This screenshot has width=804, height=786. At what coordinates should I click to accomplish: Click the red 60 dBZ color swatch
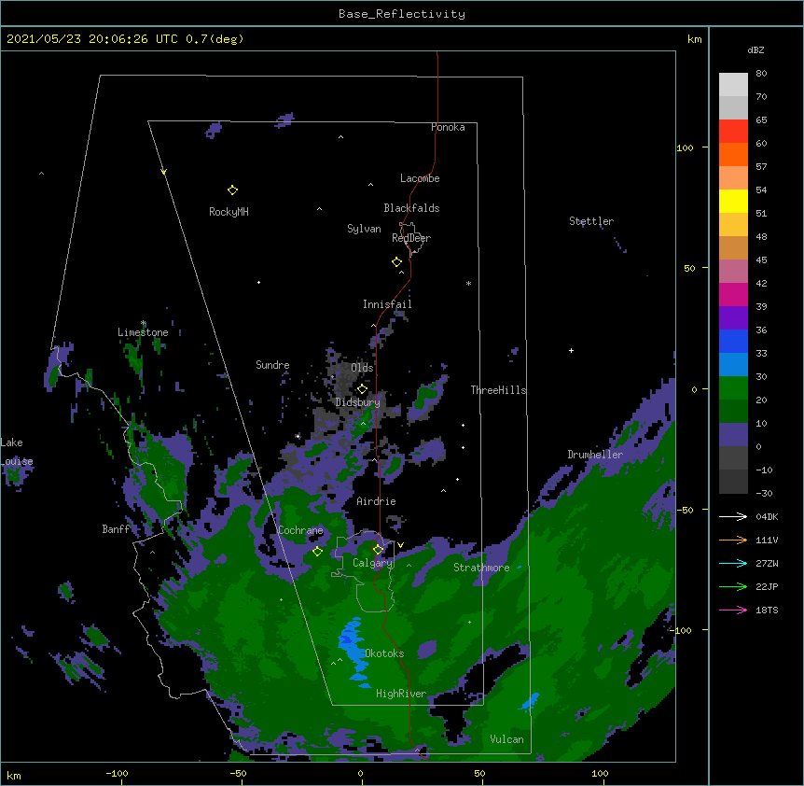click(x=733, y=131)
